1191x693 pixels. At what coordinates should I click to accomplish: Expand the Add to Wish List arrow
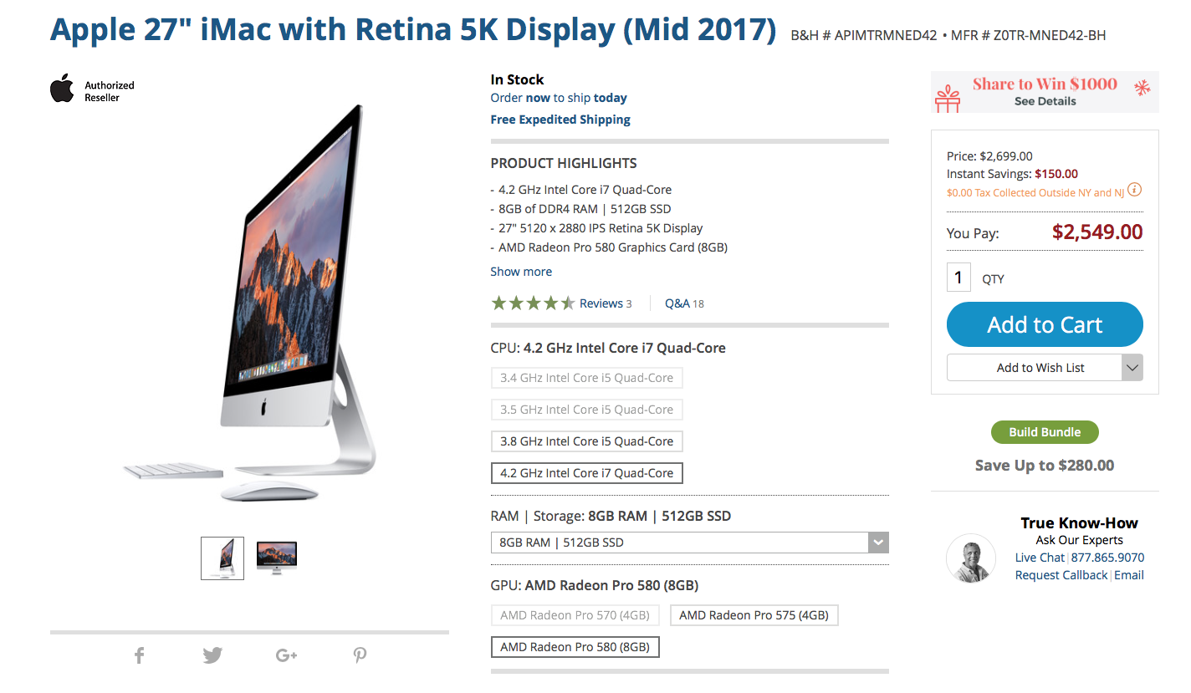1132,368
